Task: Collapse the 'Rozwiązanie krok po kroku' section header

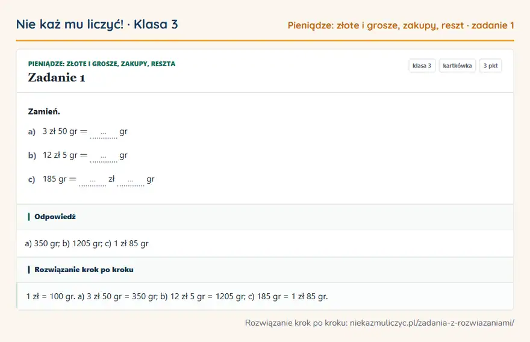Action: pyautogui.click(x=265, y=270)
